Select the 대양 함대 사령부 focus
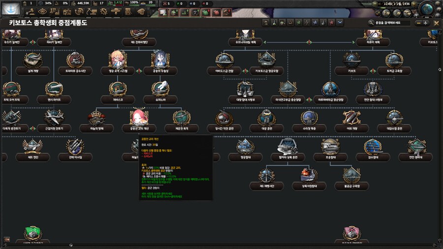Image resolution: width=443 pixels, height=249 pixels. [245, 90]
